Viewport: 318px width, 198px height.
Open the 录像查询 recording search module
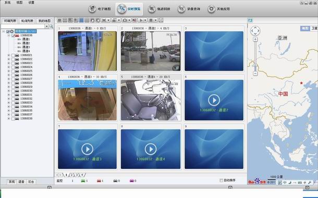(x=189, y=9)
